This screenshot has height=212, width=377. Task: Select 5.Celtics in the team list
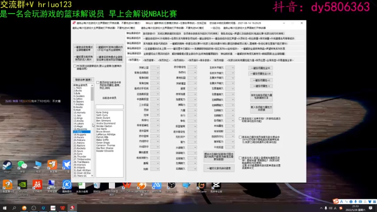(x=78, y=99)
